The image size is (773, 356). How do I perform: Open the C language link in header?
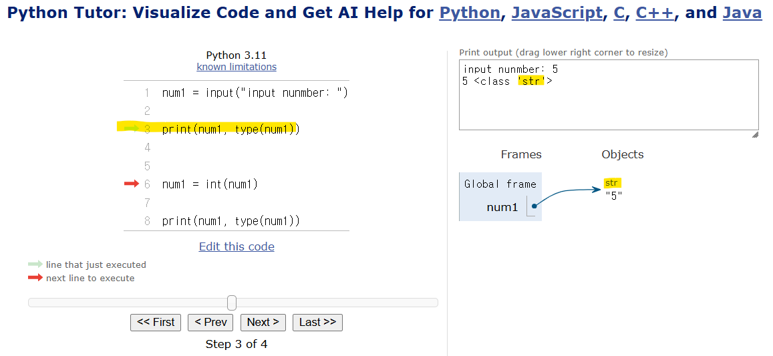pos(619,13)
